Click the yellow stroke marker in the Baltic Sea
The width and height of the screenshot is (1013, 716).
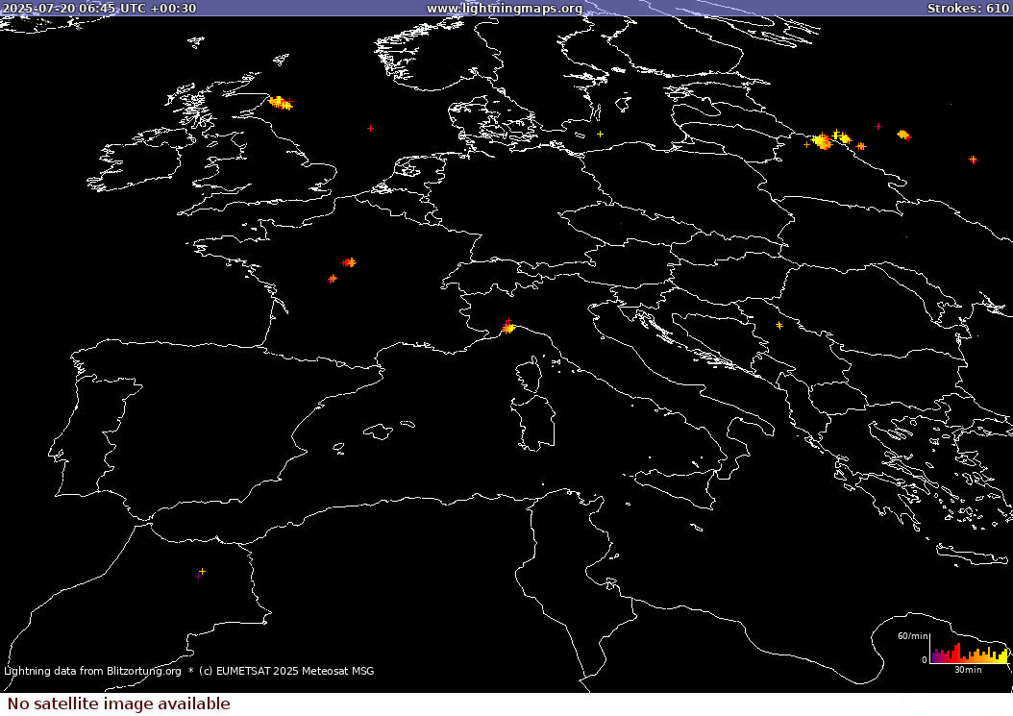point(600,134)
